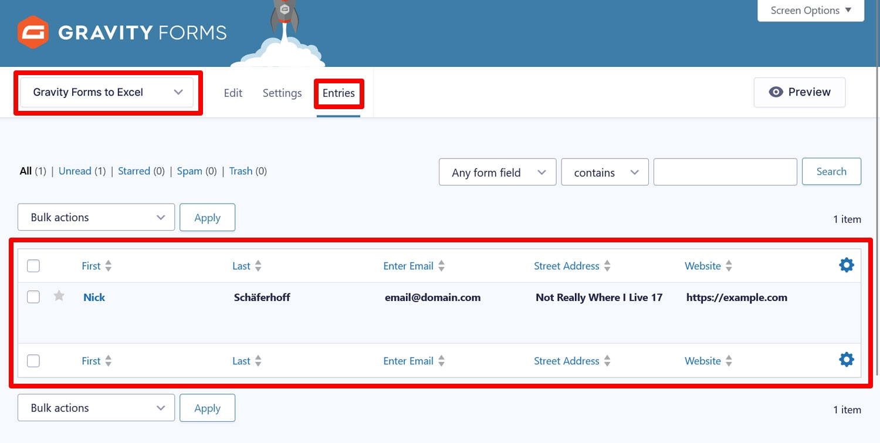Sort by Last using header sort arrows
Screen dimensions: 880x443
pyautogui.click(x=258, y=266)
